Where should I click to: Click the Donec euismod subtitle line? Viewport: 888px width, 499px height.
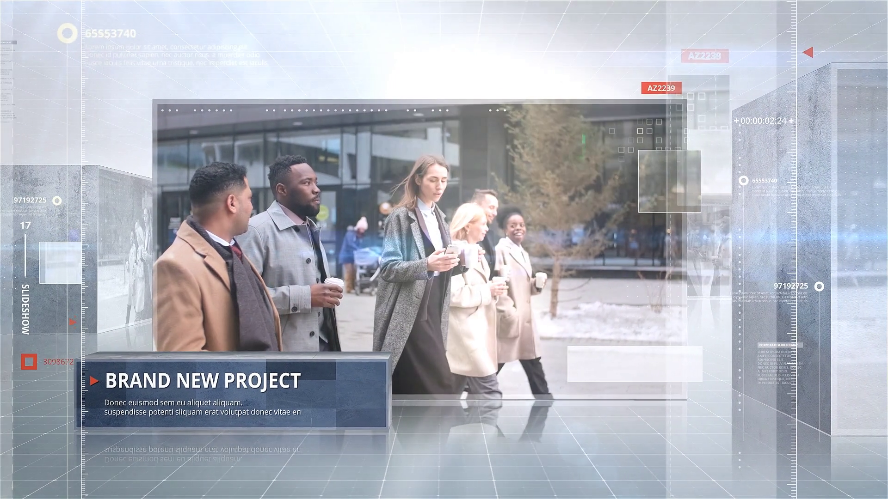click(173, 403)
